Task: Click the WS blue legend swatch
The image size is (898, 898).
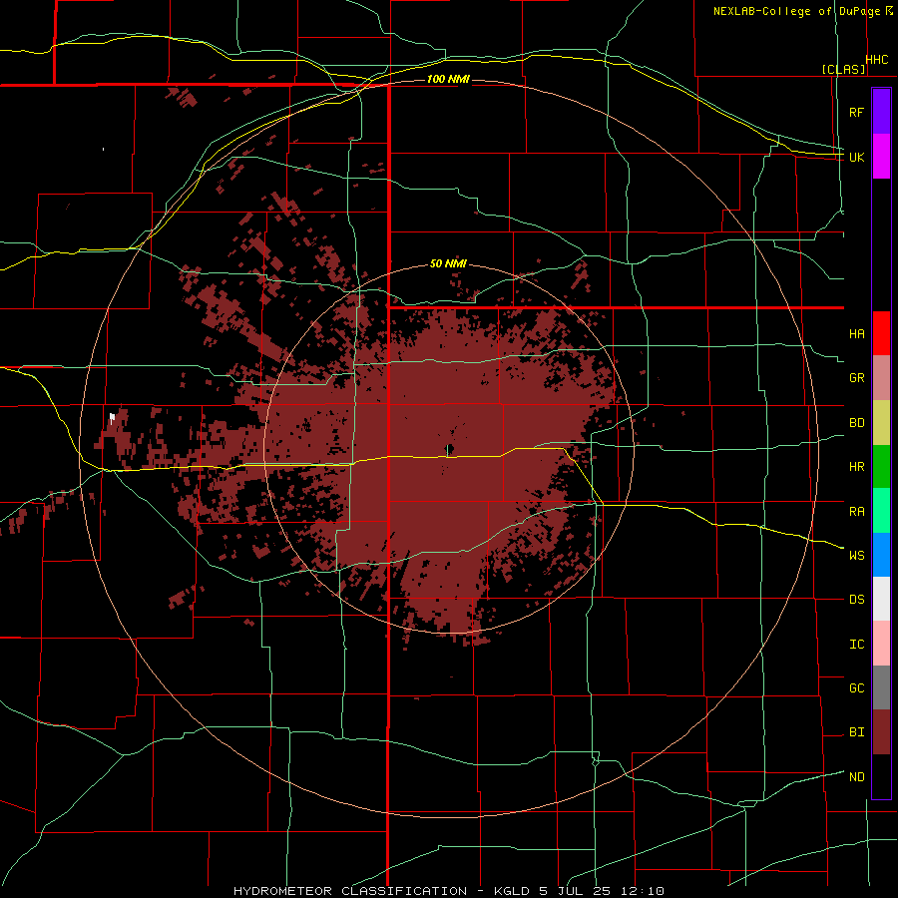Action: 881,555
